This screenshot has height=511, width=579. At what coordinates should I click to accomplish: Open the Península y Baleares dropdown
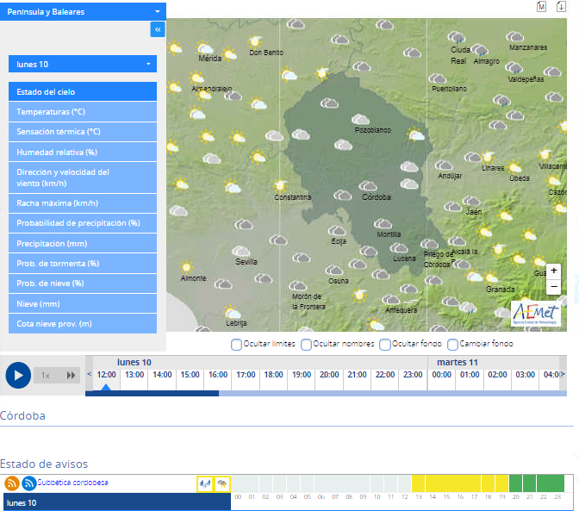click(x=83, y=12)
